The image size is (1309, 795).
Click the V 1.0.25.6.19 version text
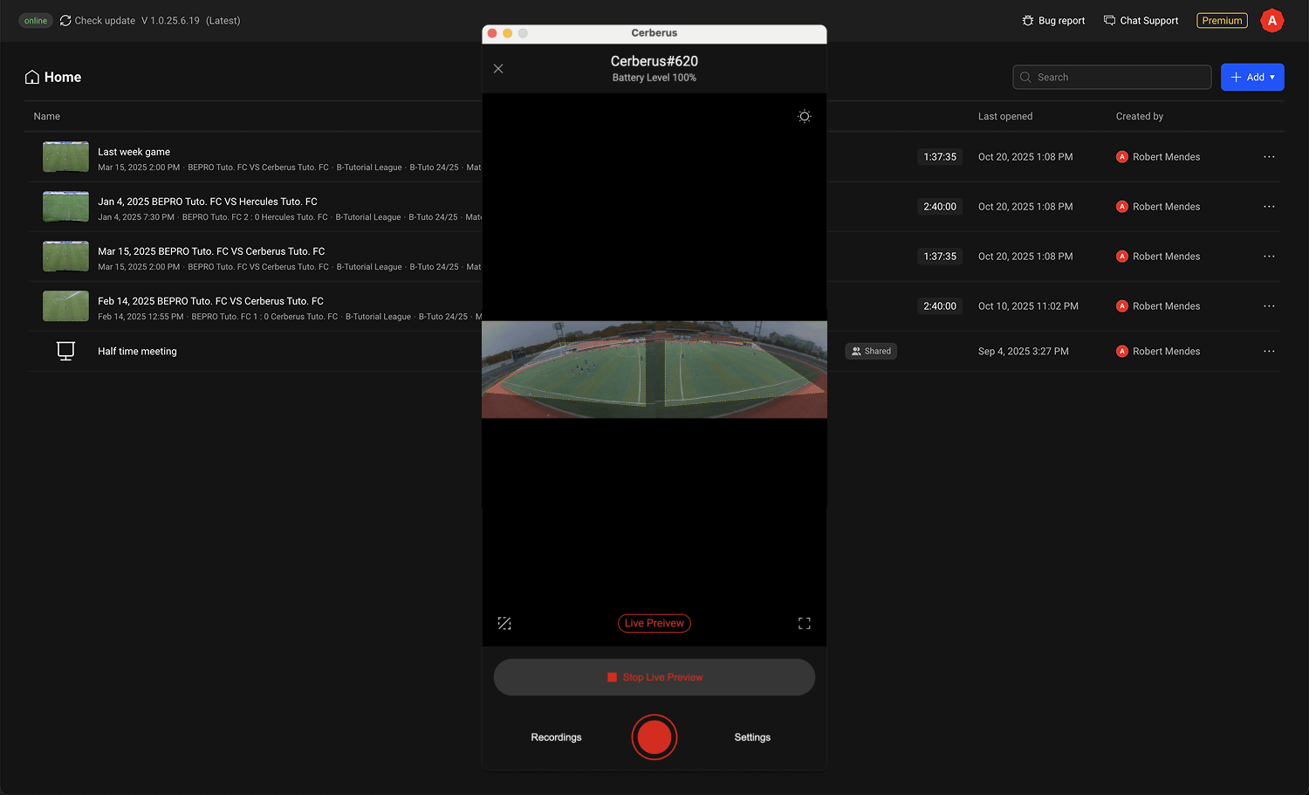tap(170, 20)
